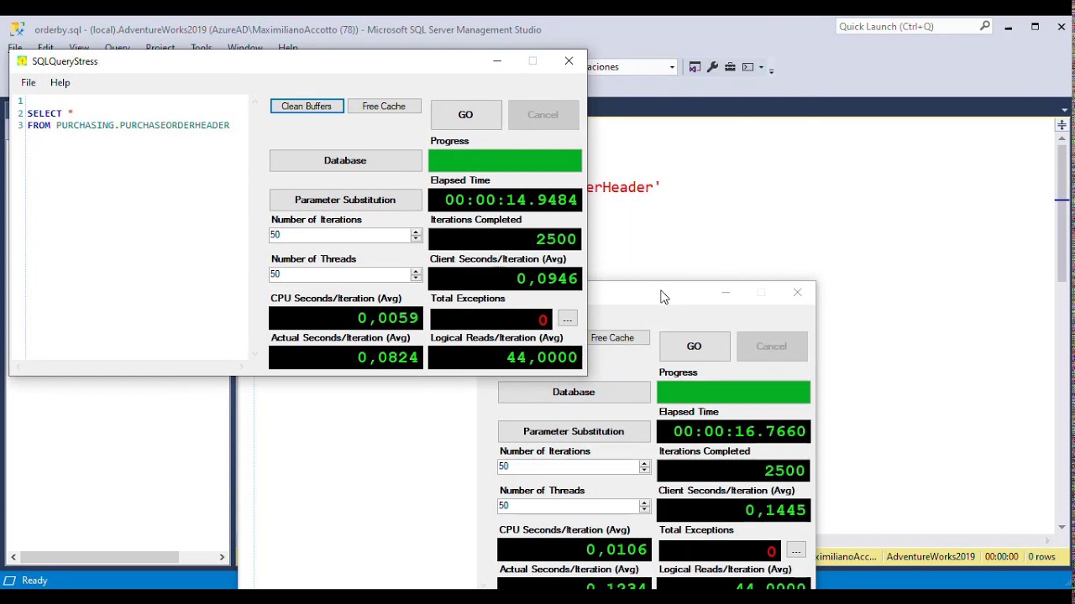
Task: Open Parameter Substitution in front window
Action: coord(345,200)
